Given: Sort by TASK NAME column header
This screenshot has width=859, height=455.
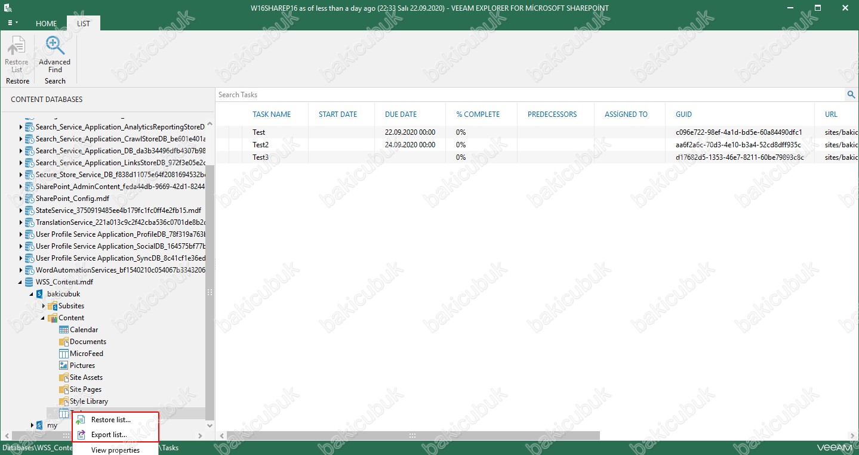Looking at the screenshot, I should (272, 114).
